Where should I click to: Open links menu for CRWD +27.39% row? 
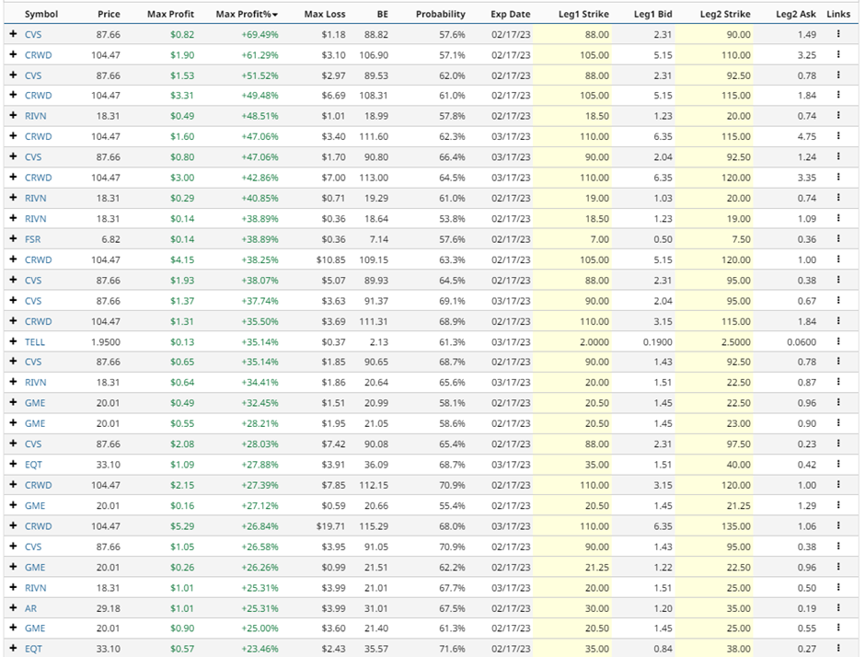[x=838, y=485]
